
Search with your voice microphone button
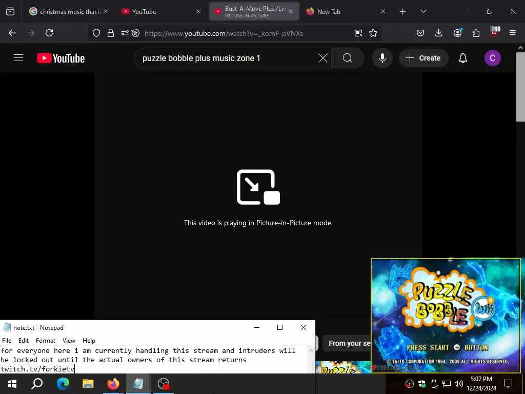(382, 58)
